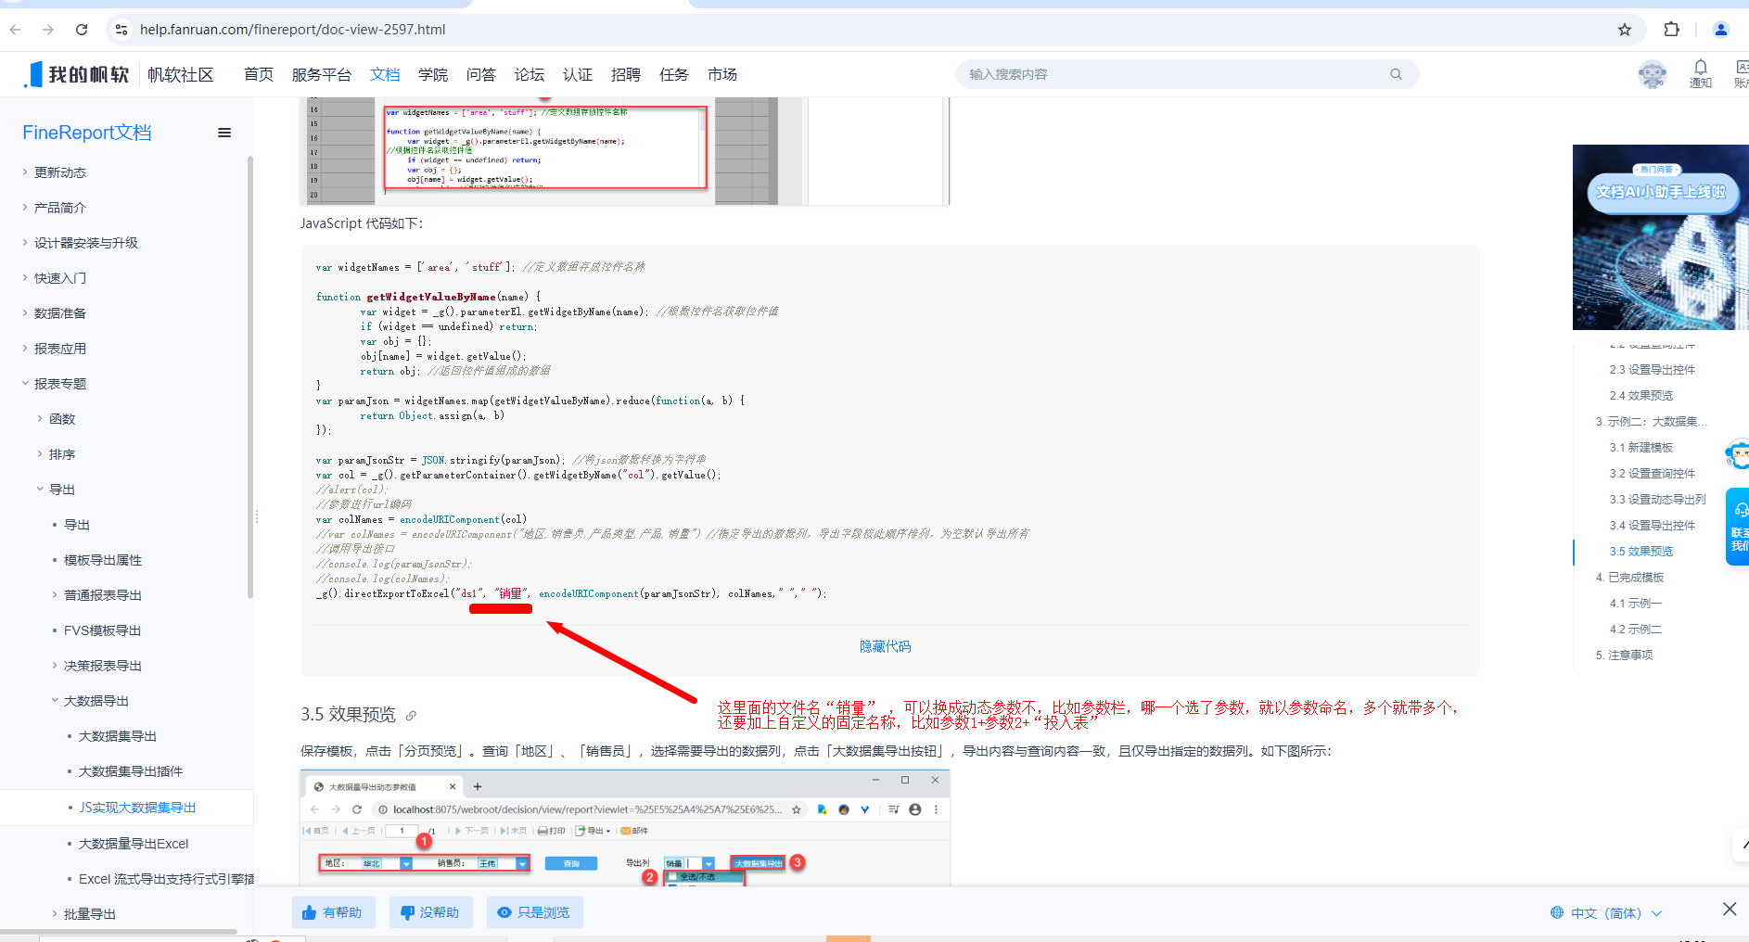The height and width of the screenshot is (942, 1749).
Task: Open the 认证 nav item
Action: (578, 74)
